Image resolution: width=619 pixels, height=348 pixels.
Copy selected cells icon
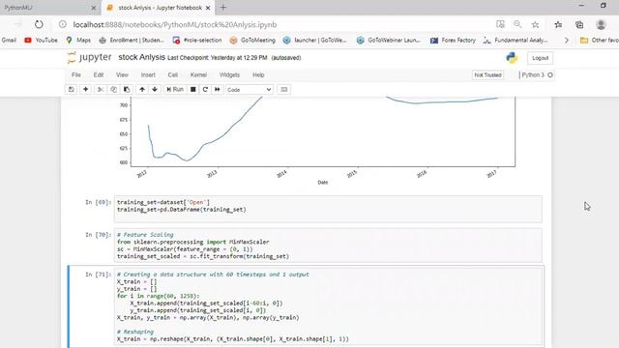point(113,90)
